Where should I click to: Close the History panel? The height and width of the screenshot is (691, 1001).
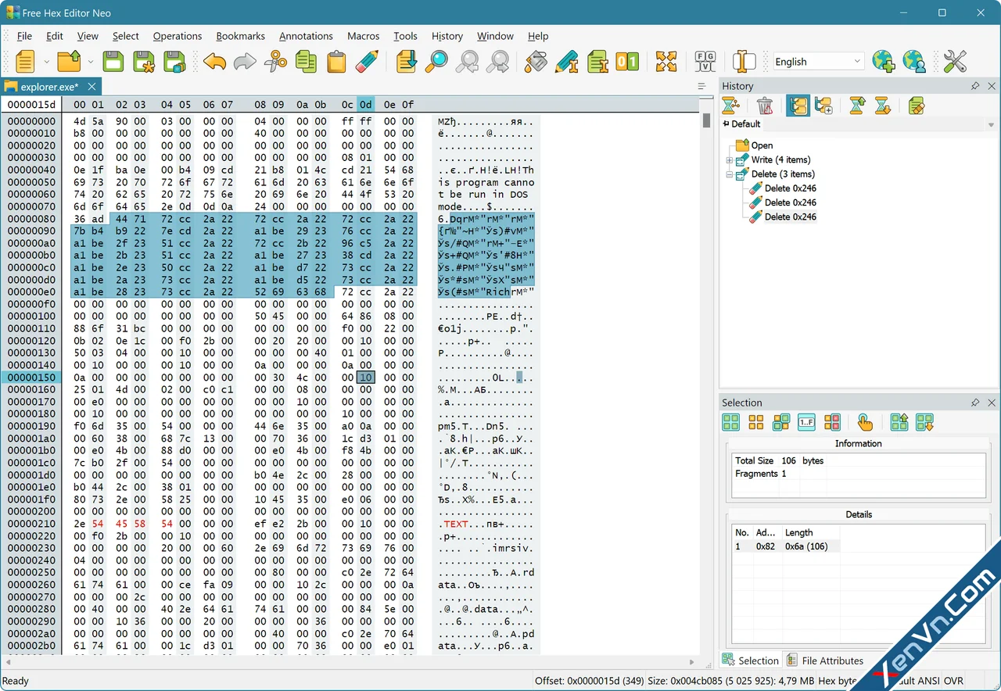pos(992,86)
